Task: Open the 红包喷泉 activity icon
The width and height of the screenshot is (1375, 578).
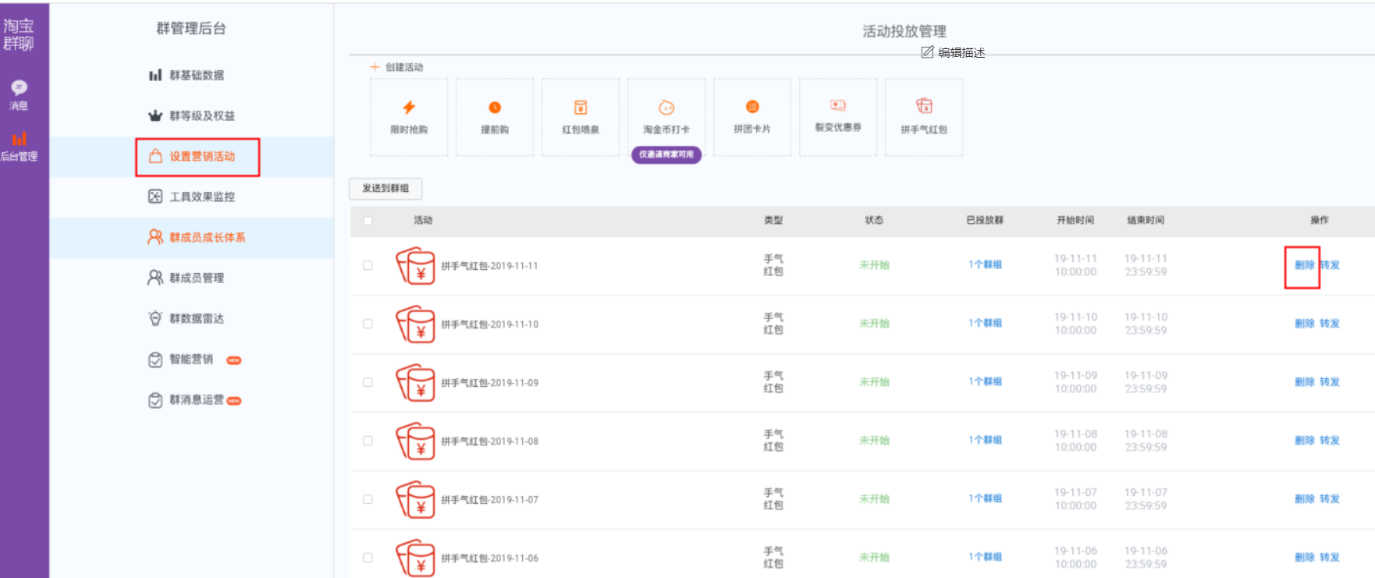Action: point(581,108)
